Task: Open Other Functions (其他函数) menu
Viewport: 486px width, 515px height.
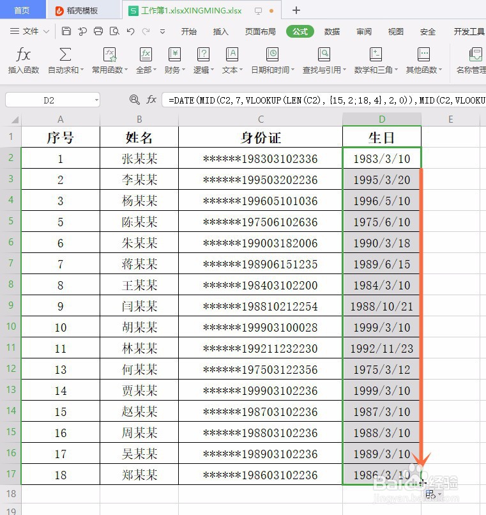Action: click(x=423, y=60)
